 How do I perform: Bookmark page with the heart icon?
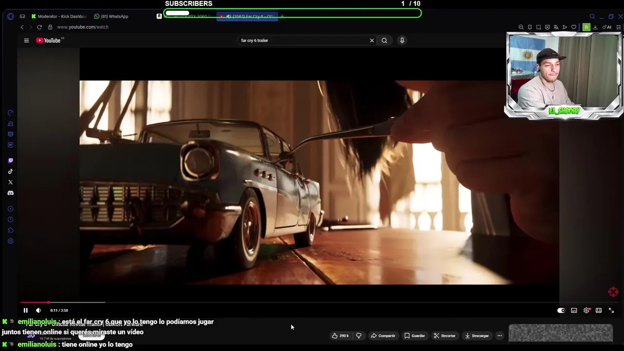coord(574,27)
